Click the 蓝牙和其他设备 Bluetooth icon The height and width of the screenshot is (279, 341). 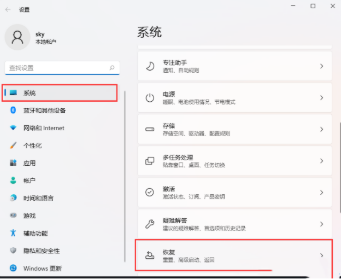(13, 111)
